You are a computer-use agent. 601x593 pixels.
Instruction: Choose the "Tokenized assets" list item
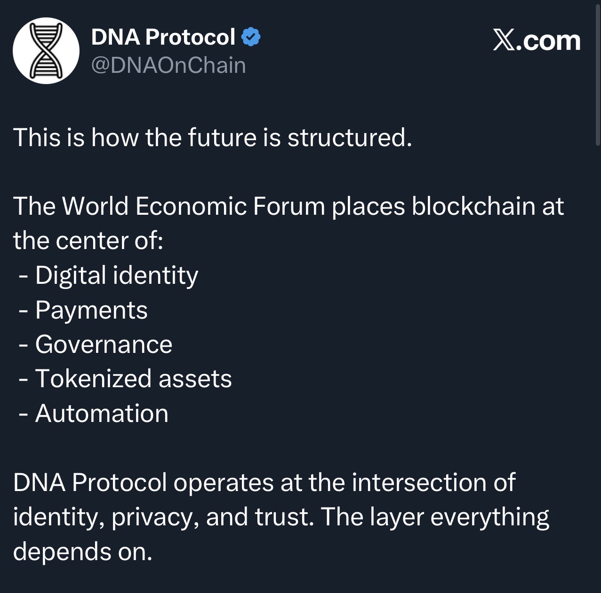click(x=133, y=379)
